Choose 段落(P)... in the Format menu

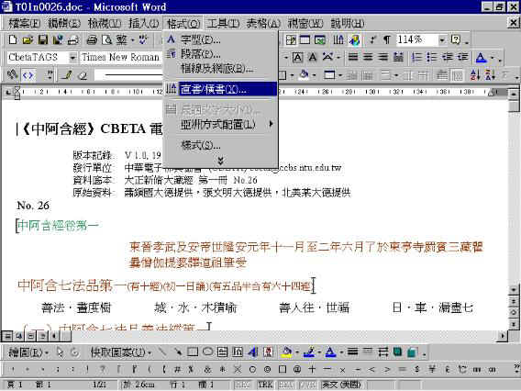click(220, 54)
